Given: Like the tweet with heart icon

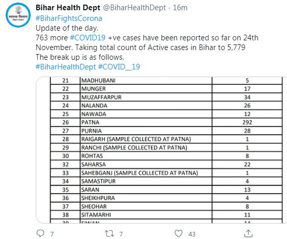Looking at the screenshot, I should [x=179, y=233].
